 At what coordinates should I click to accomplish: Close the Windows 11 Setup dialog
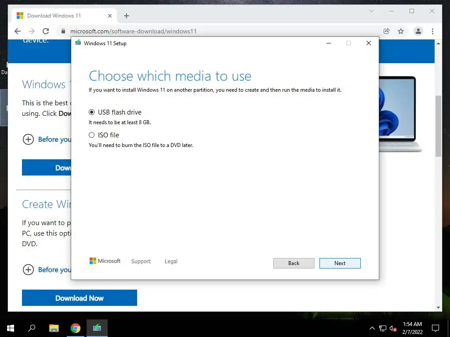[369, 43]
